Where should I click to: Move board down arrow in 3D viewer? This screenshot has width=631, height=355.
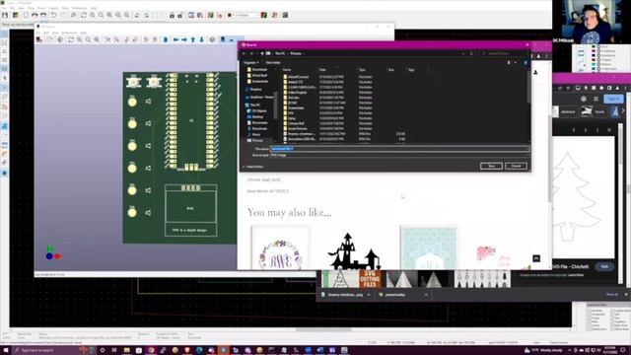(x=201, y=39)
